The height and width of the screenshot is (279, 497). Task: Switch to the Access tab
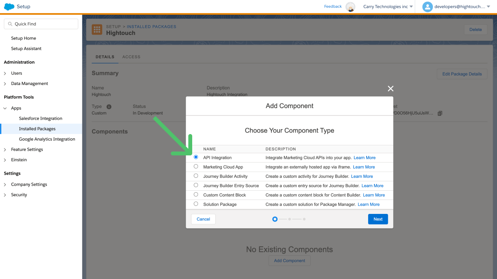131,57
